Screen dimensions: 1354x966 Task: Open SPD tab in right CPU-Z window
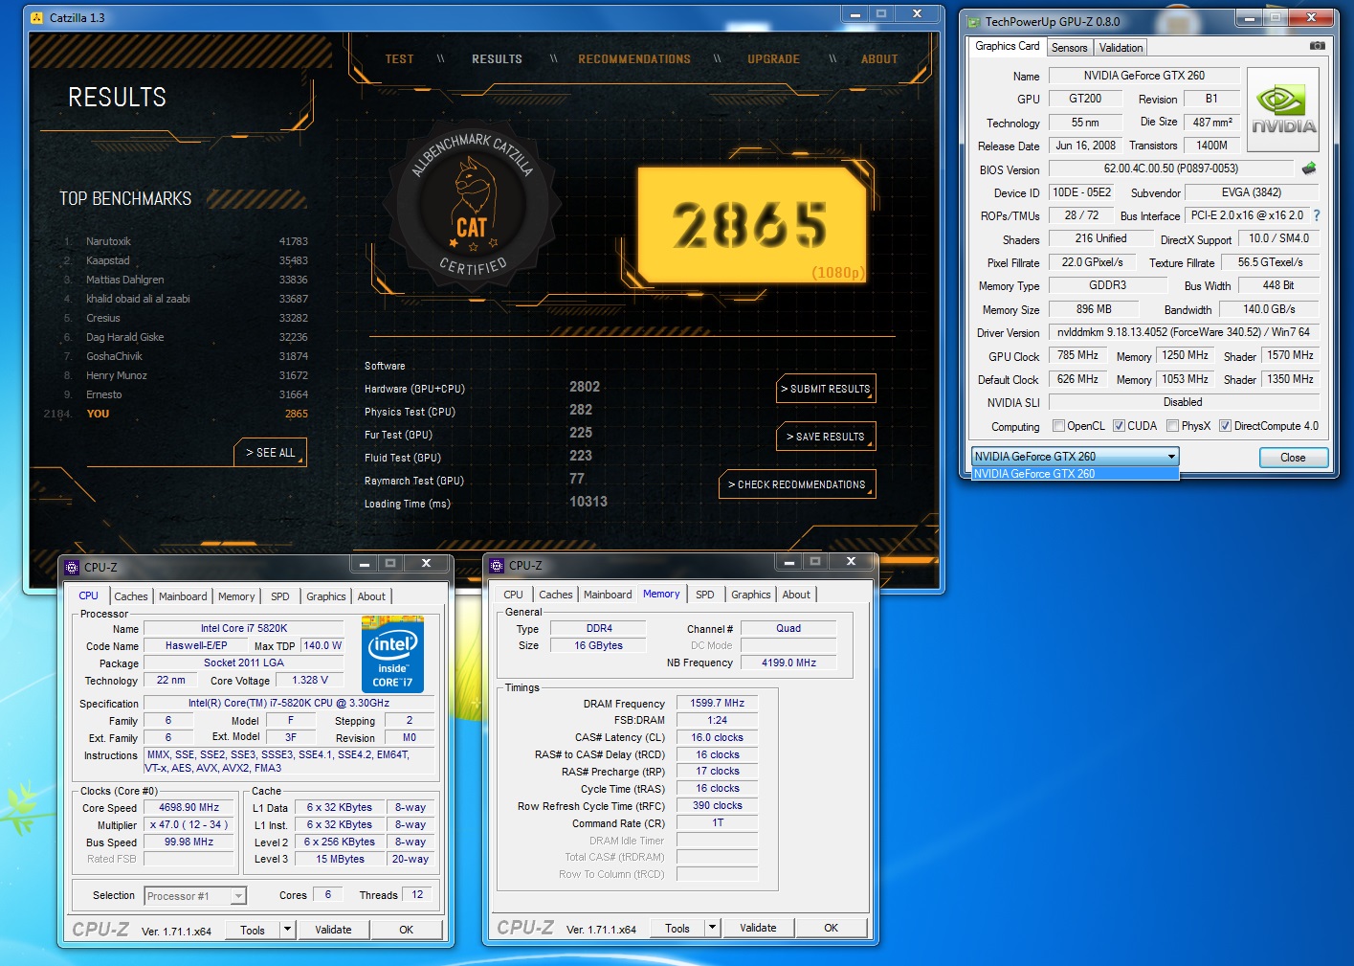(x=705, y=595)
